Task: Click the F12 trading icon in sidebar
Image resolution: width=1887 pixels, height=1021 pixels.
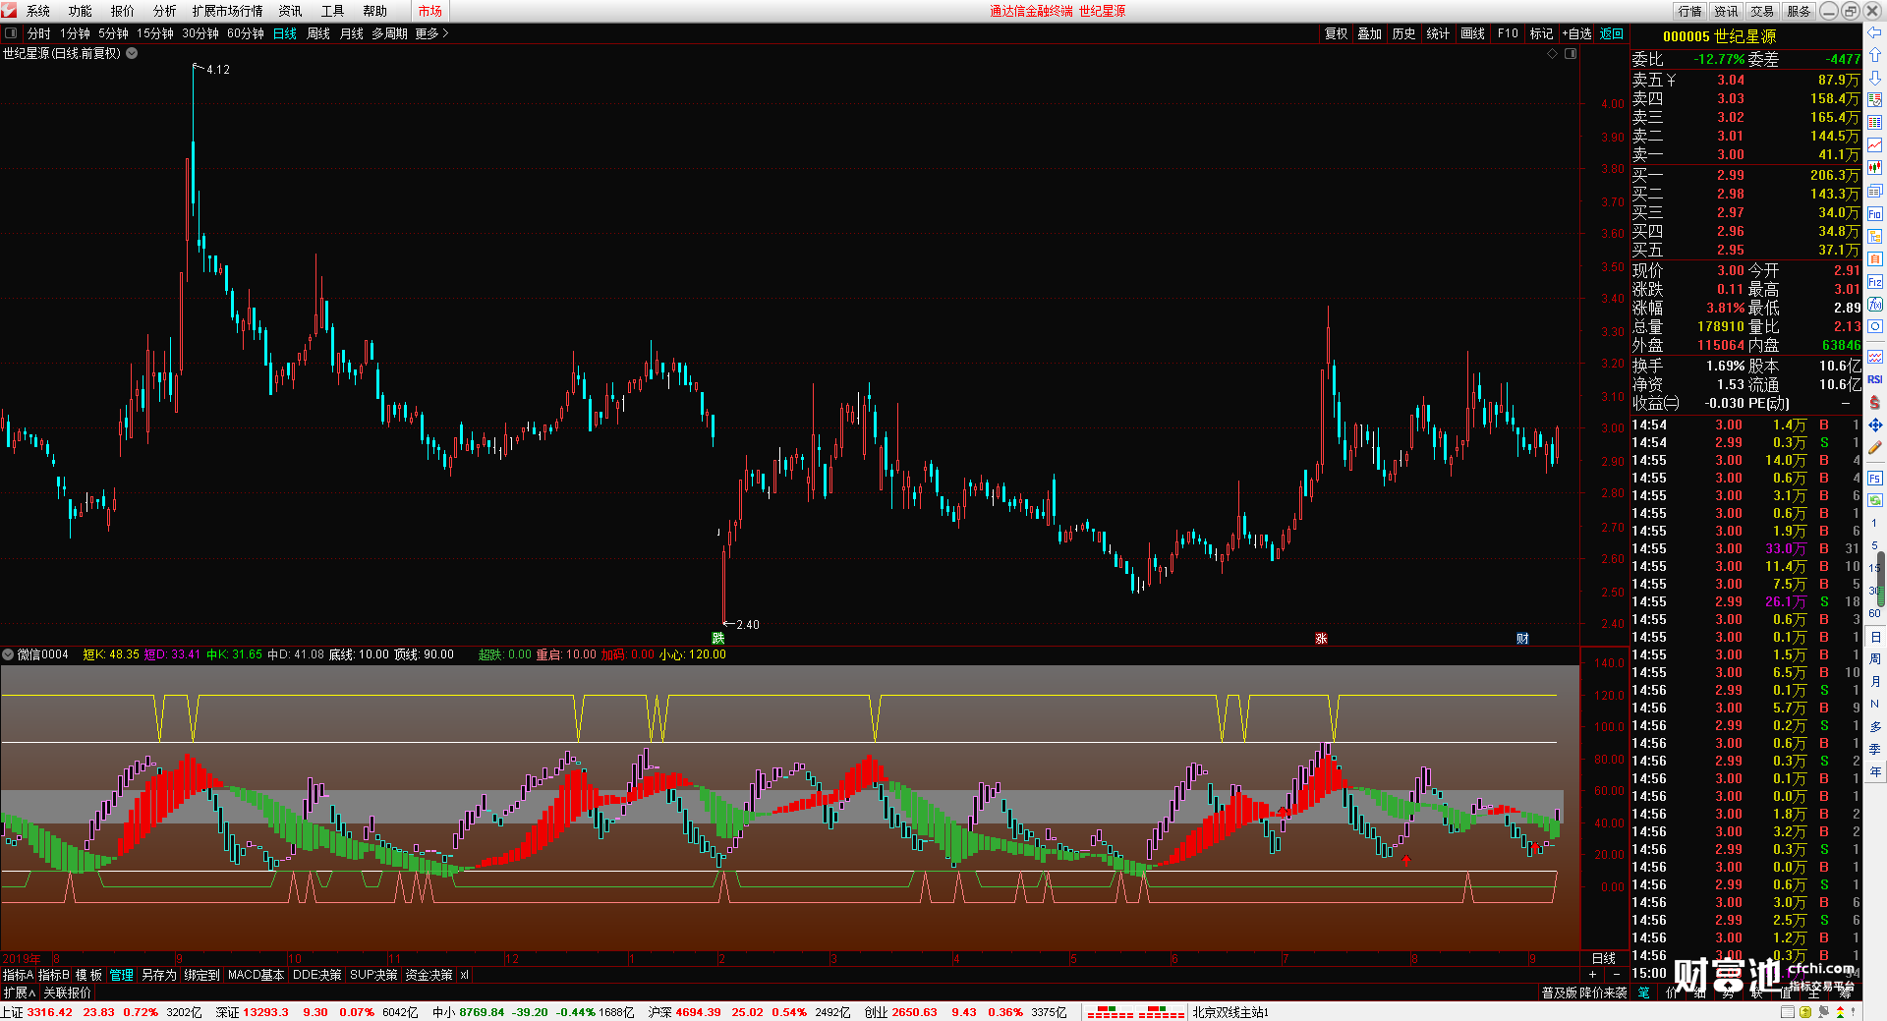Action: click(x=1875, y=282)
